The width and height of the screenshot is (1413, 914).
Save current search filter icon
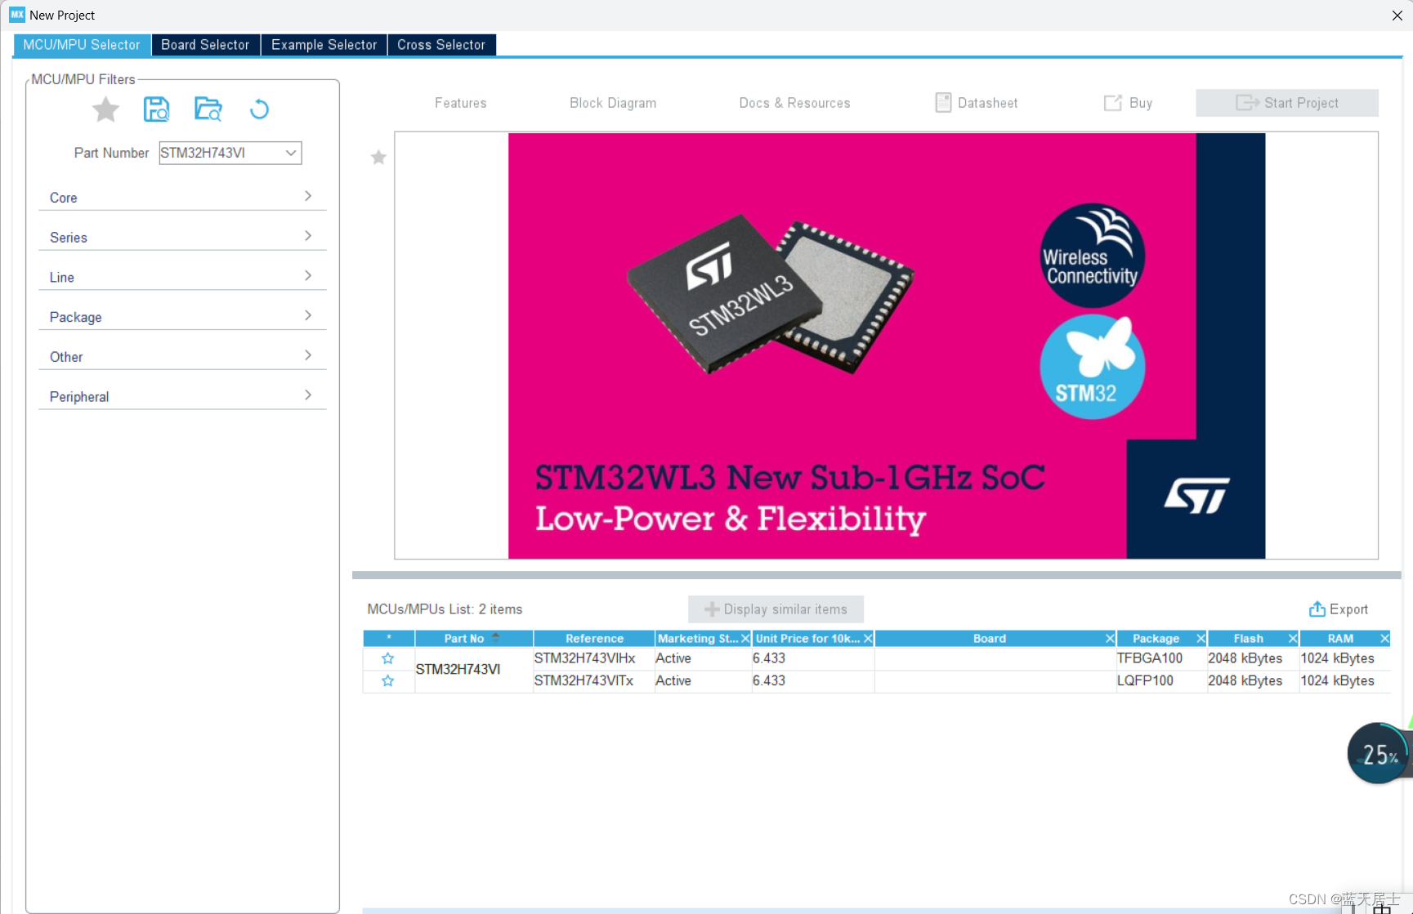(x=156, y=109)
